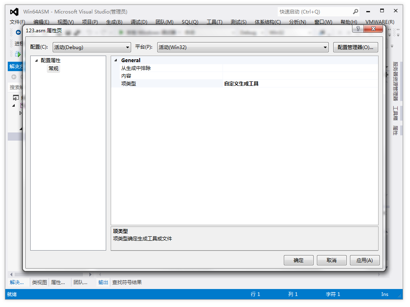Click the 应用(A) button

pyautogui.click(x=364, y=260)
